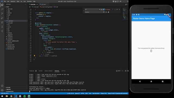Image resolution: width=174 pixels, height=98 pixels.
Task: Go to next match in find widget
Action: click(x=115, y=10)
